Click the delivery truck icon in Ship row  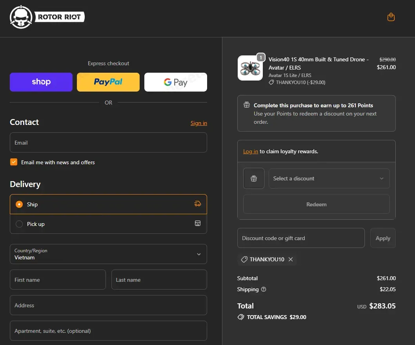coord(197,204)
